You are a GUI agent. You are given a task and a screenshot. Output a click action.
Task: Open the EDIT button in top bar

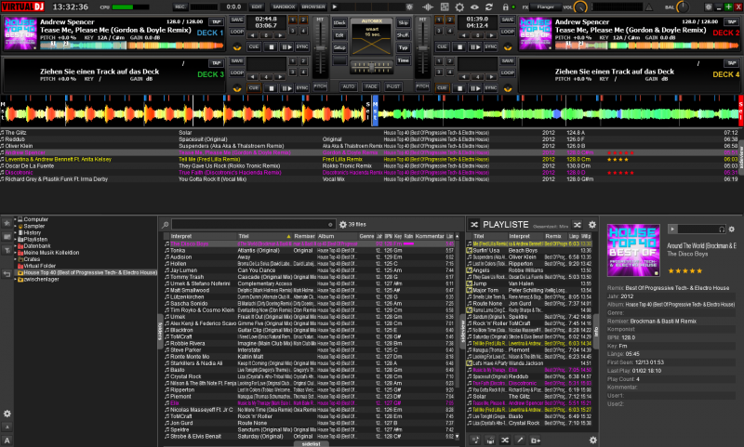coord(257,7)
